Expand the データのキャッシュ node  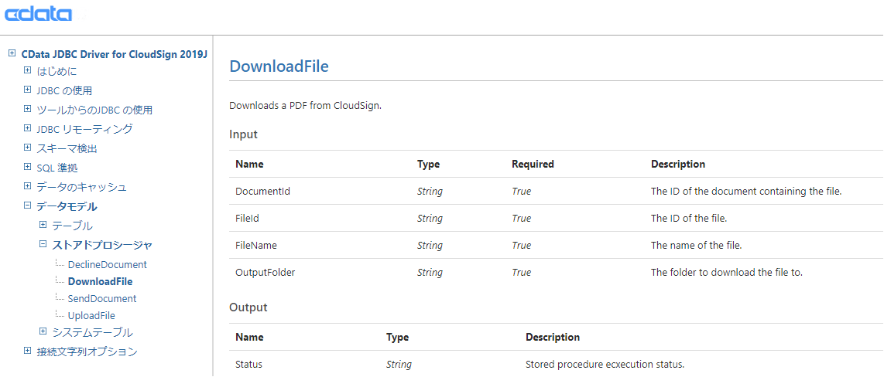27,187
